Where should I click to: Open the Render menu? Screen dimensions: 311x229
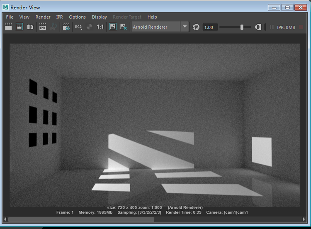coord(43,17)
